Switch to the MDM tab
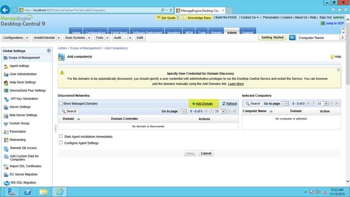The width and height of the screenshot is (350, 197). click(x=189, y=32)
